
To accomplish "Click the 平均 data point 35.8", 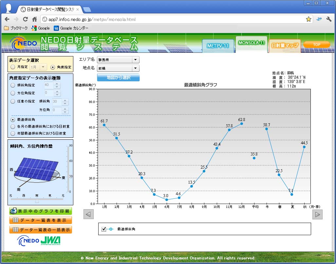I will pyautogui.click(x=254, y=158).
